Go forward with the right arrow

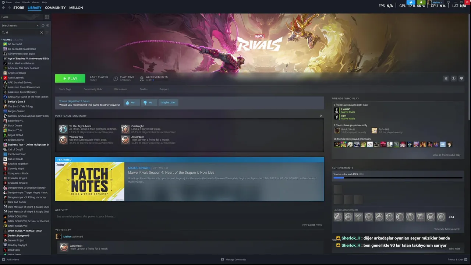coord(9,7)
